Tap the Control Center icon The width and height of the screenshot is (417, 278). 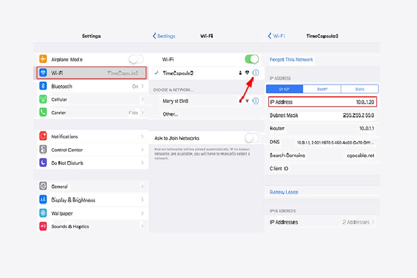click(43, 150)
